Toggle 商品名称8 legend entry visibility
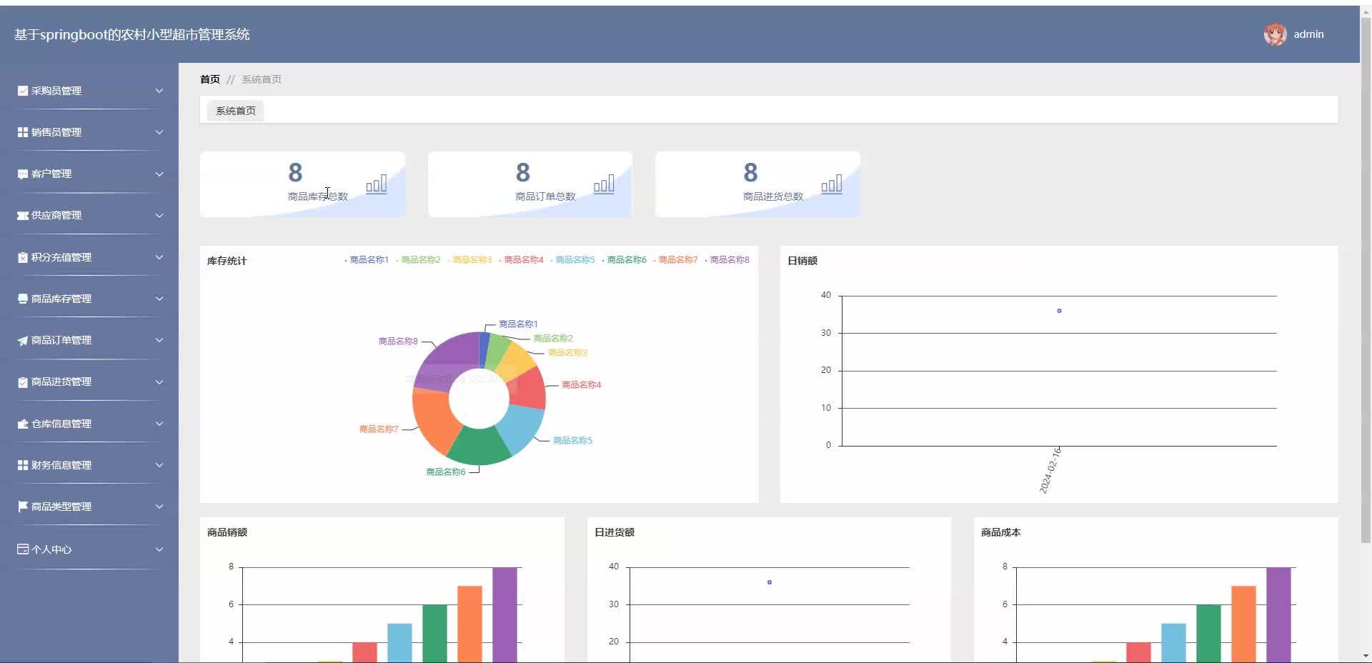1372x663 pixels. [727, 260]
